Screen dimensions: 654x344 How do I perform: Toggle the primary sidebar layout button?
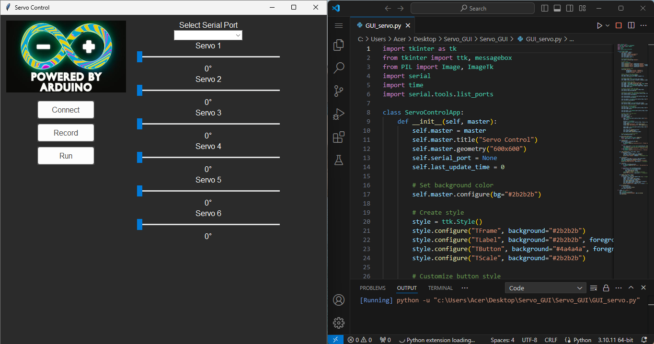click(545, 8)
